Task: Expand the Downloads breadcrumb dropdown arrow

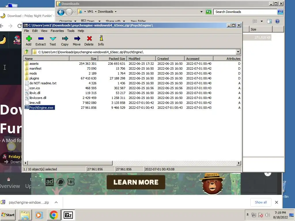Action: pos(116,12)
